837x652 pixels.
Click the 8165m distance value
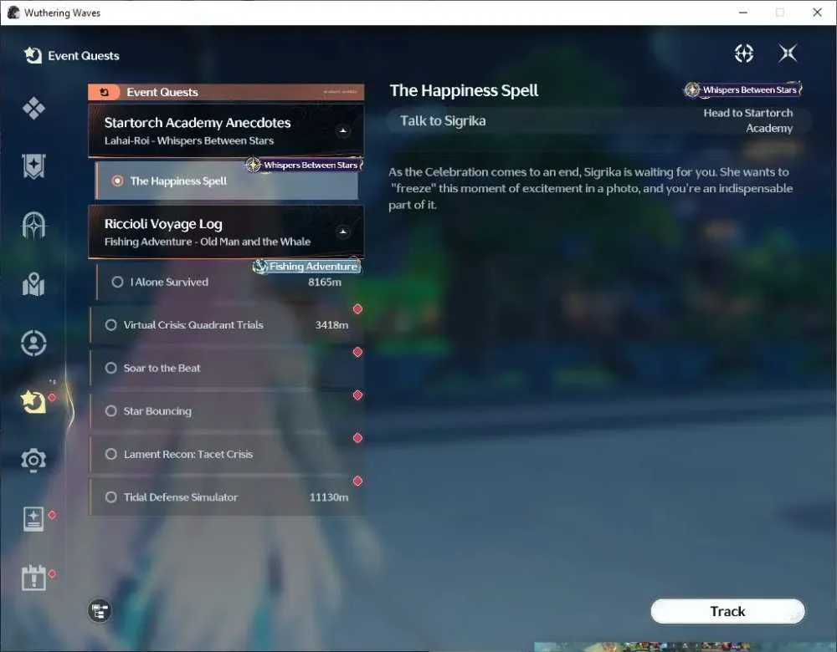(x=325, y=282)
